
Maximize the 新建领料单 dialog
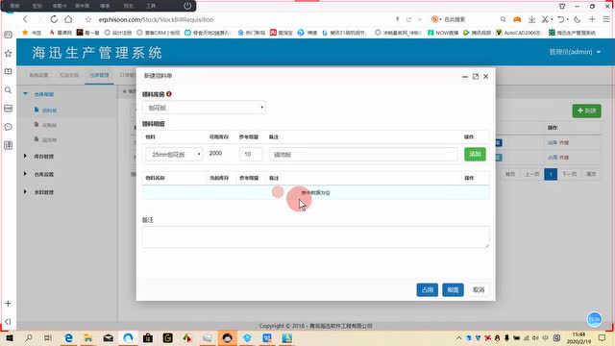coord(476,77)
